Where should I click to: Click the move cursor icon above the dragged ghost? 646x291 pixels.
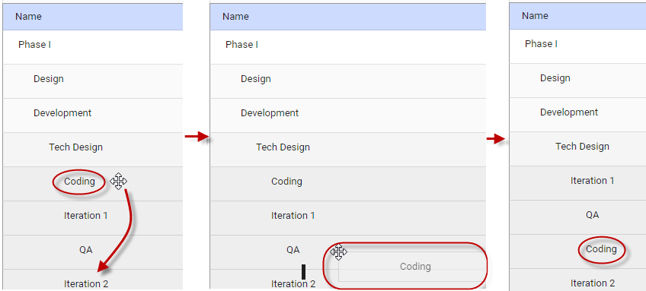(x=339, y=251)
